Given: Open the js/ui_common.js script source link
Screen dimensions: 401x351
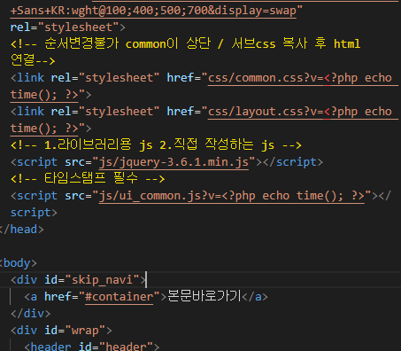Looking at the screenshot, I should coord(232,196).
